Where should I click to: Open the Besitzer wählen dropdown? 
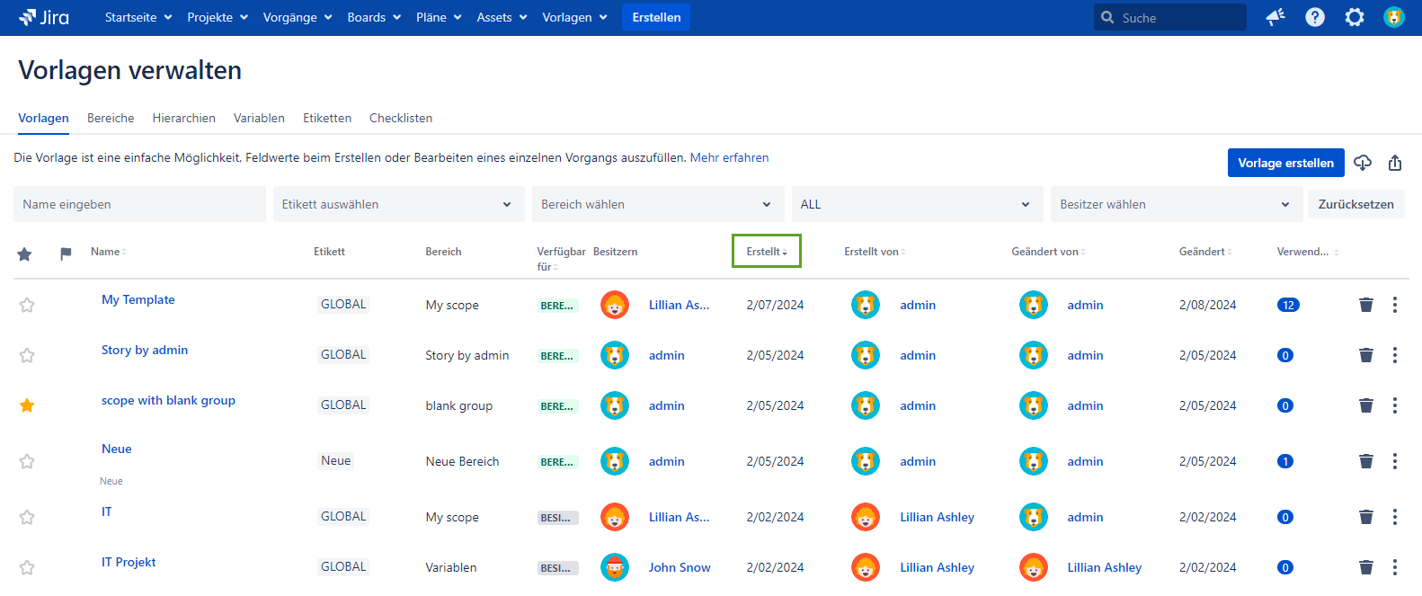click(x=1176, y=204)
